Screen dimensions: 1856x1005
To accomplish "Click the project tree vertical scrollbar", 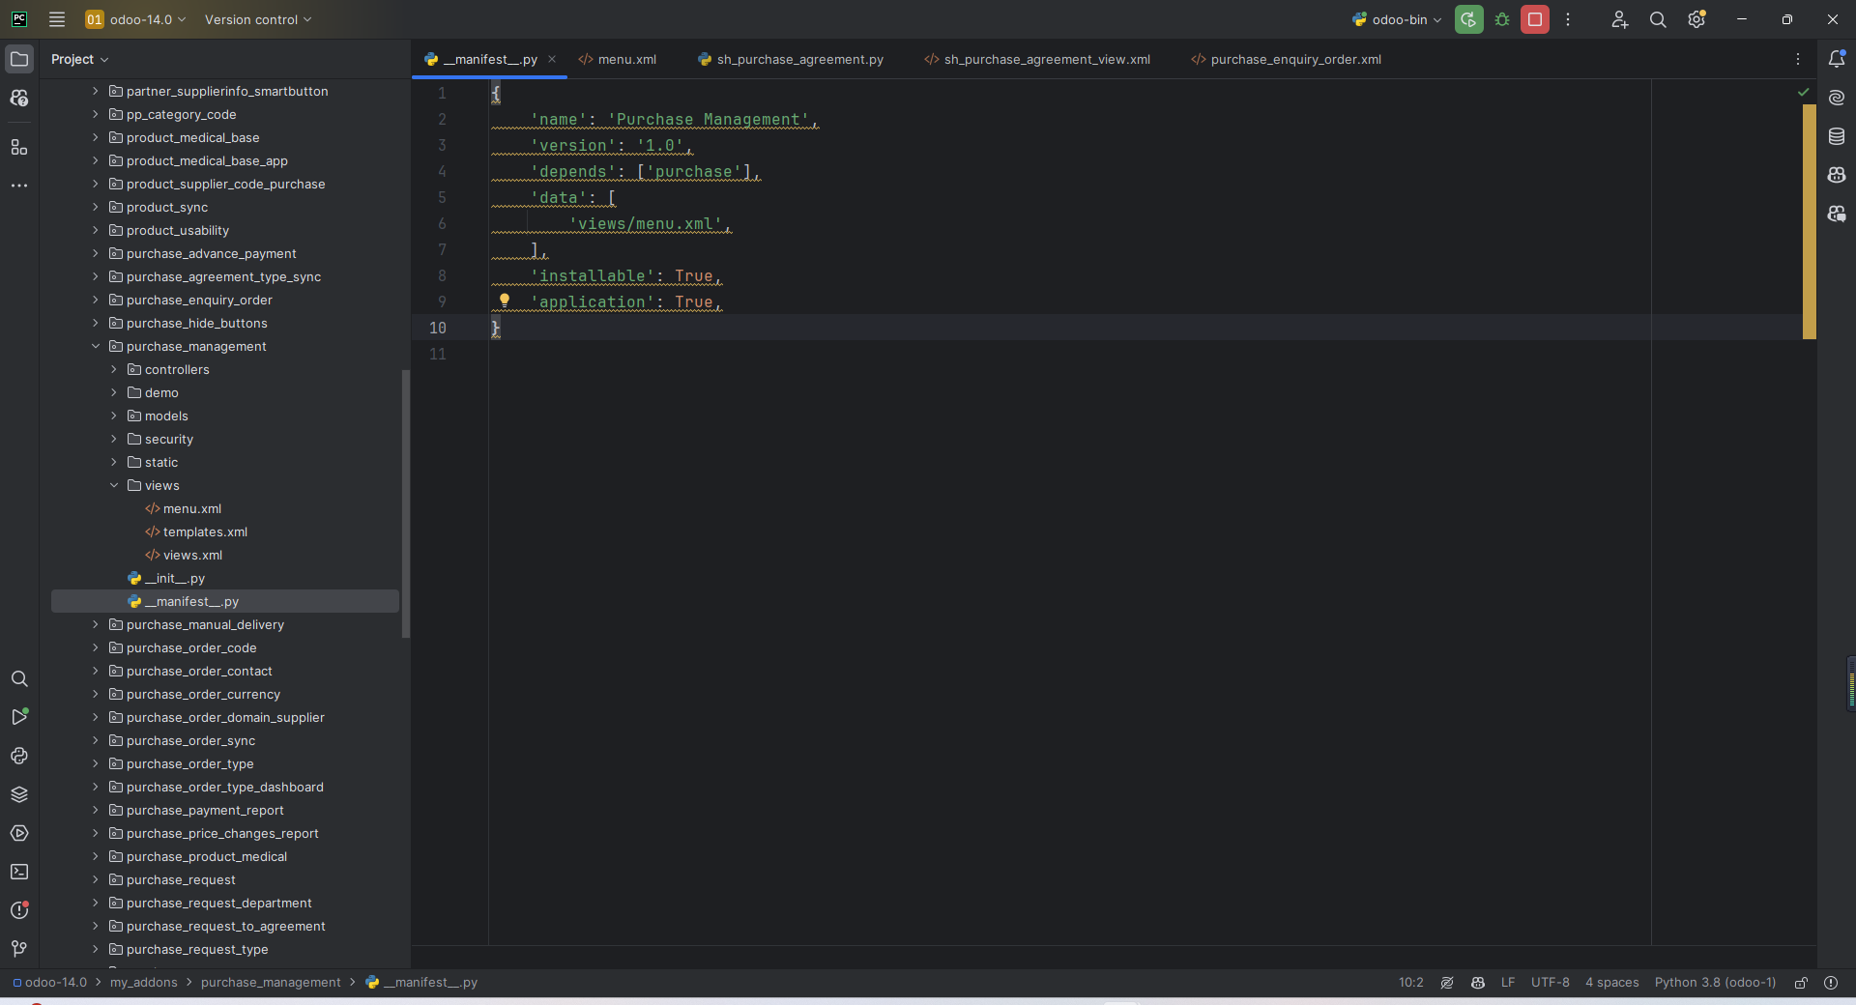I will click(x=406, y=502).
